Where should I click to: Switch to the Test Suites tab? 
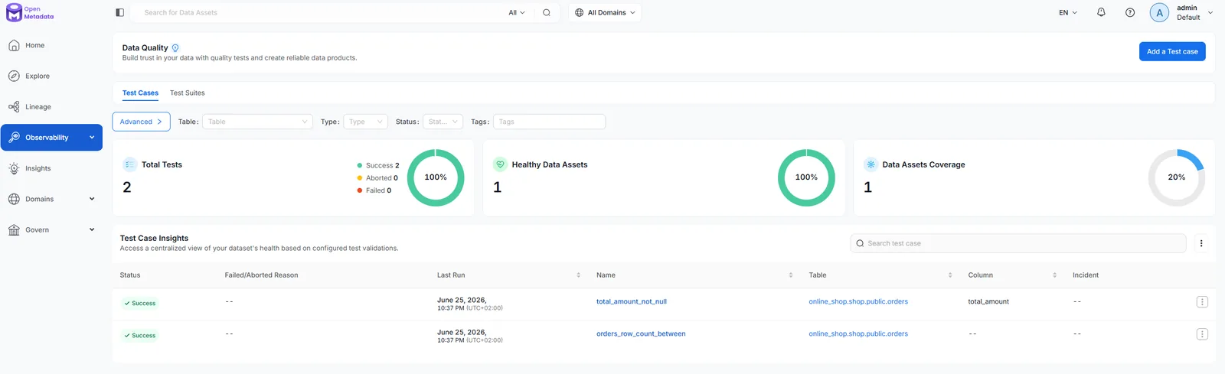click(187, 93)
